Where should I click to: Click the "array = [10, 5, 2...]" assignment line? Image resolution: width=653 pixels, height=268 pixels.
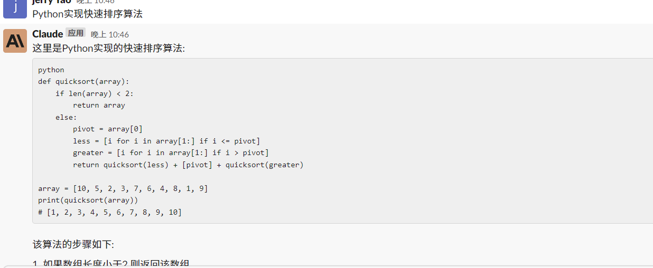(123, 188)
